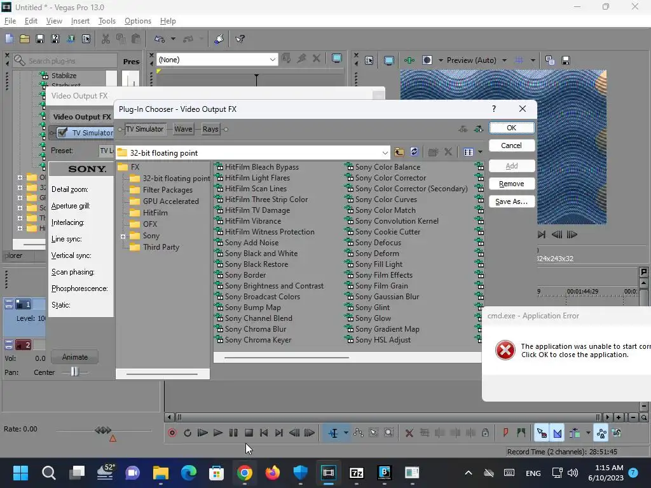The width and height of the screenshot is (651, 488).
Task: Open the Options menu
Action: click(x=138, y=21)
